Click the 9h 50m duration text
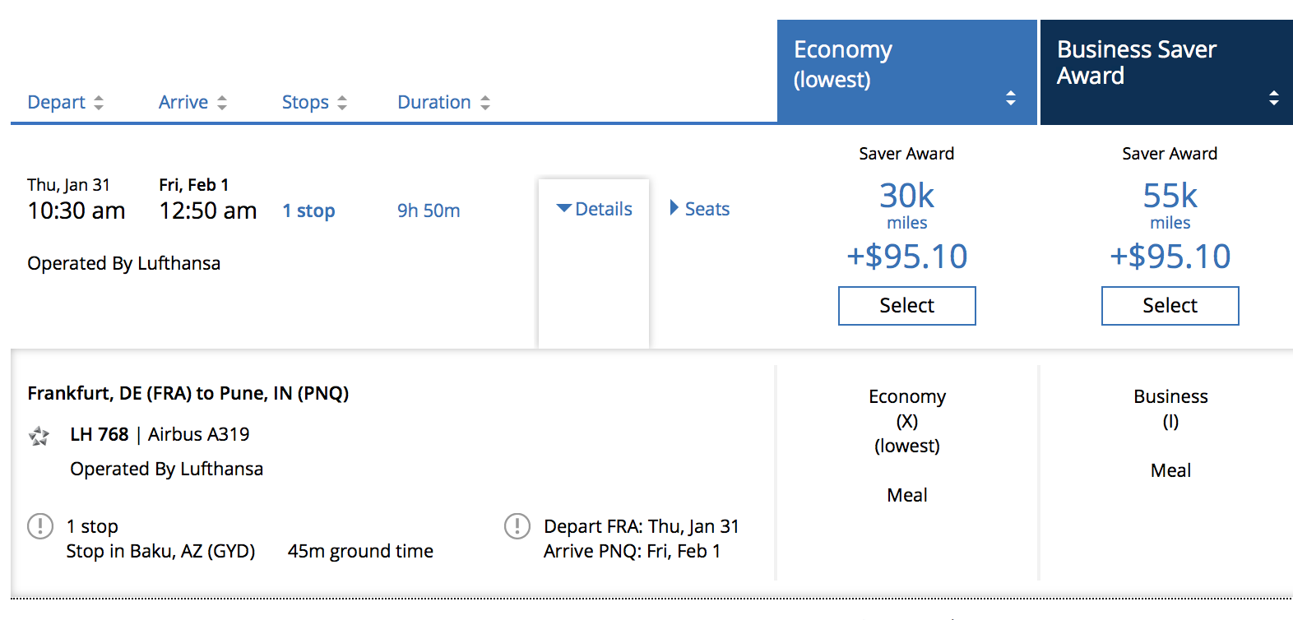This screenshot has width=1293, height=620. click(x=429, y=211)
